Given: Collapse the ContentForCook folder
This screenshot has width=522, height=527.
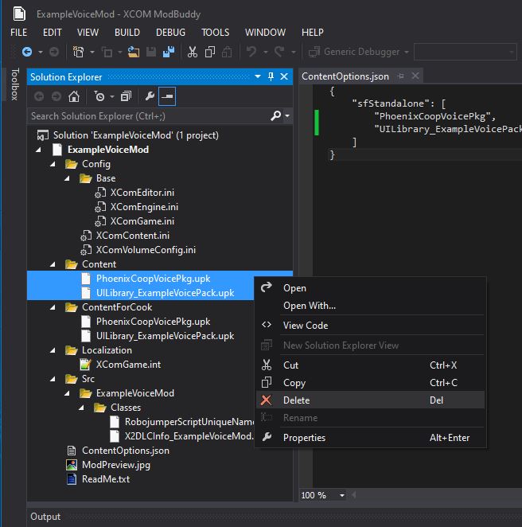Looking at the screenshot, I should coord(53,307).
